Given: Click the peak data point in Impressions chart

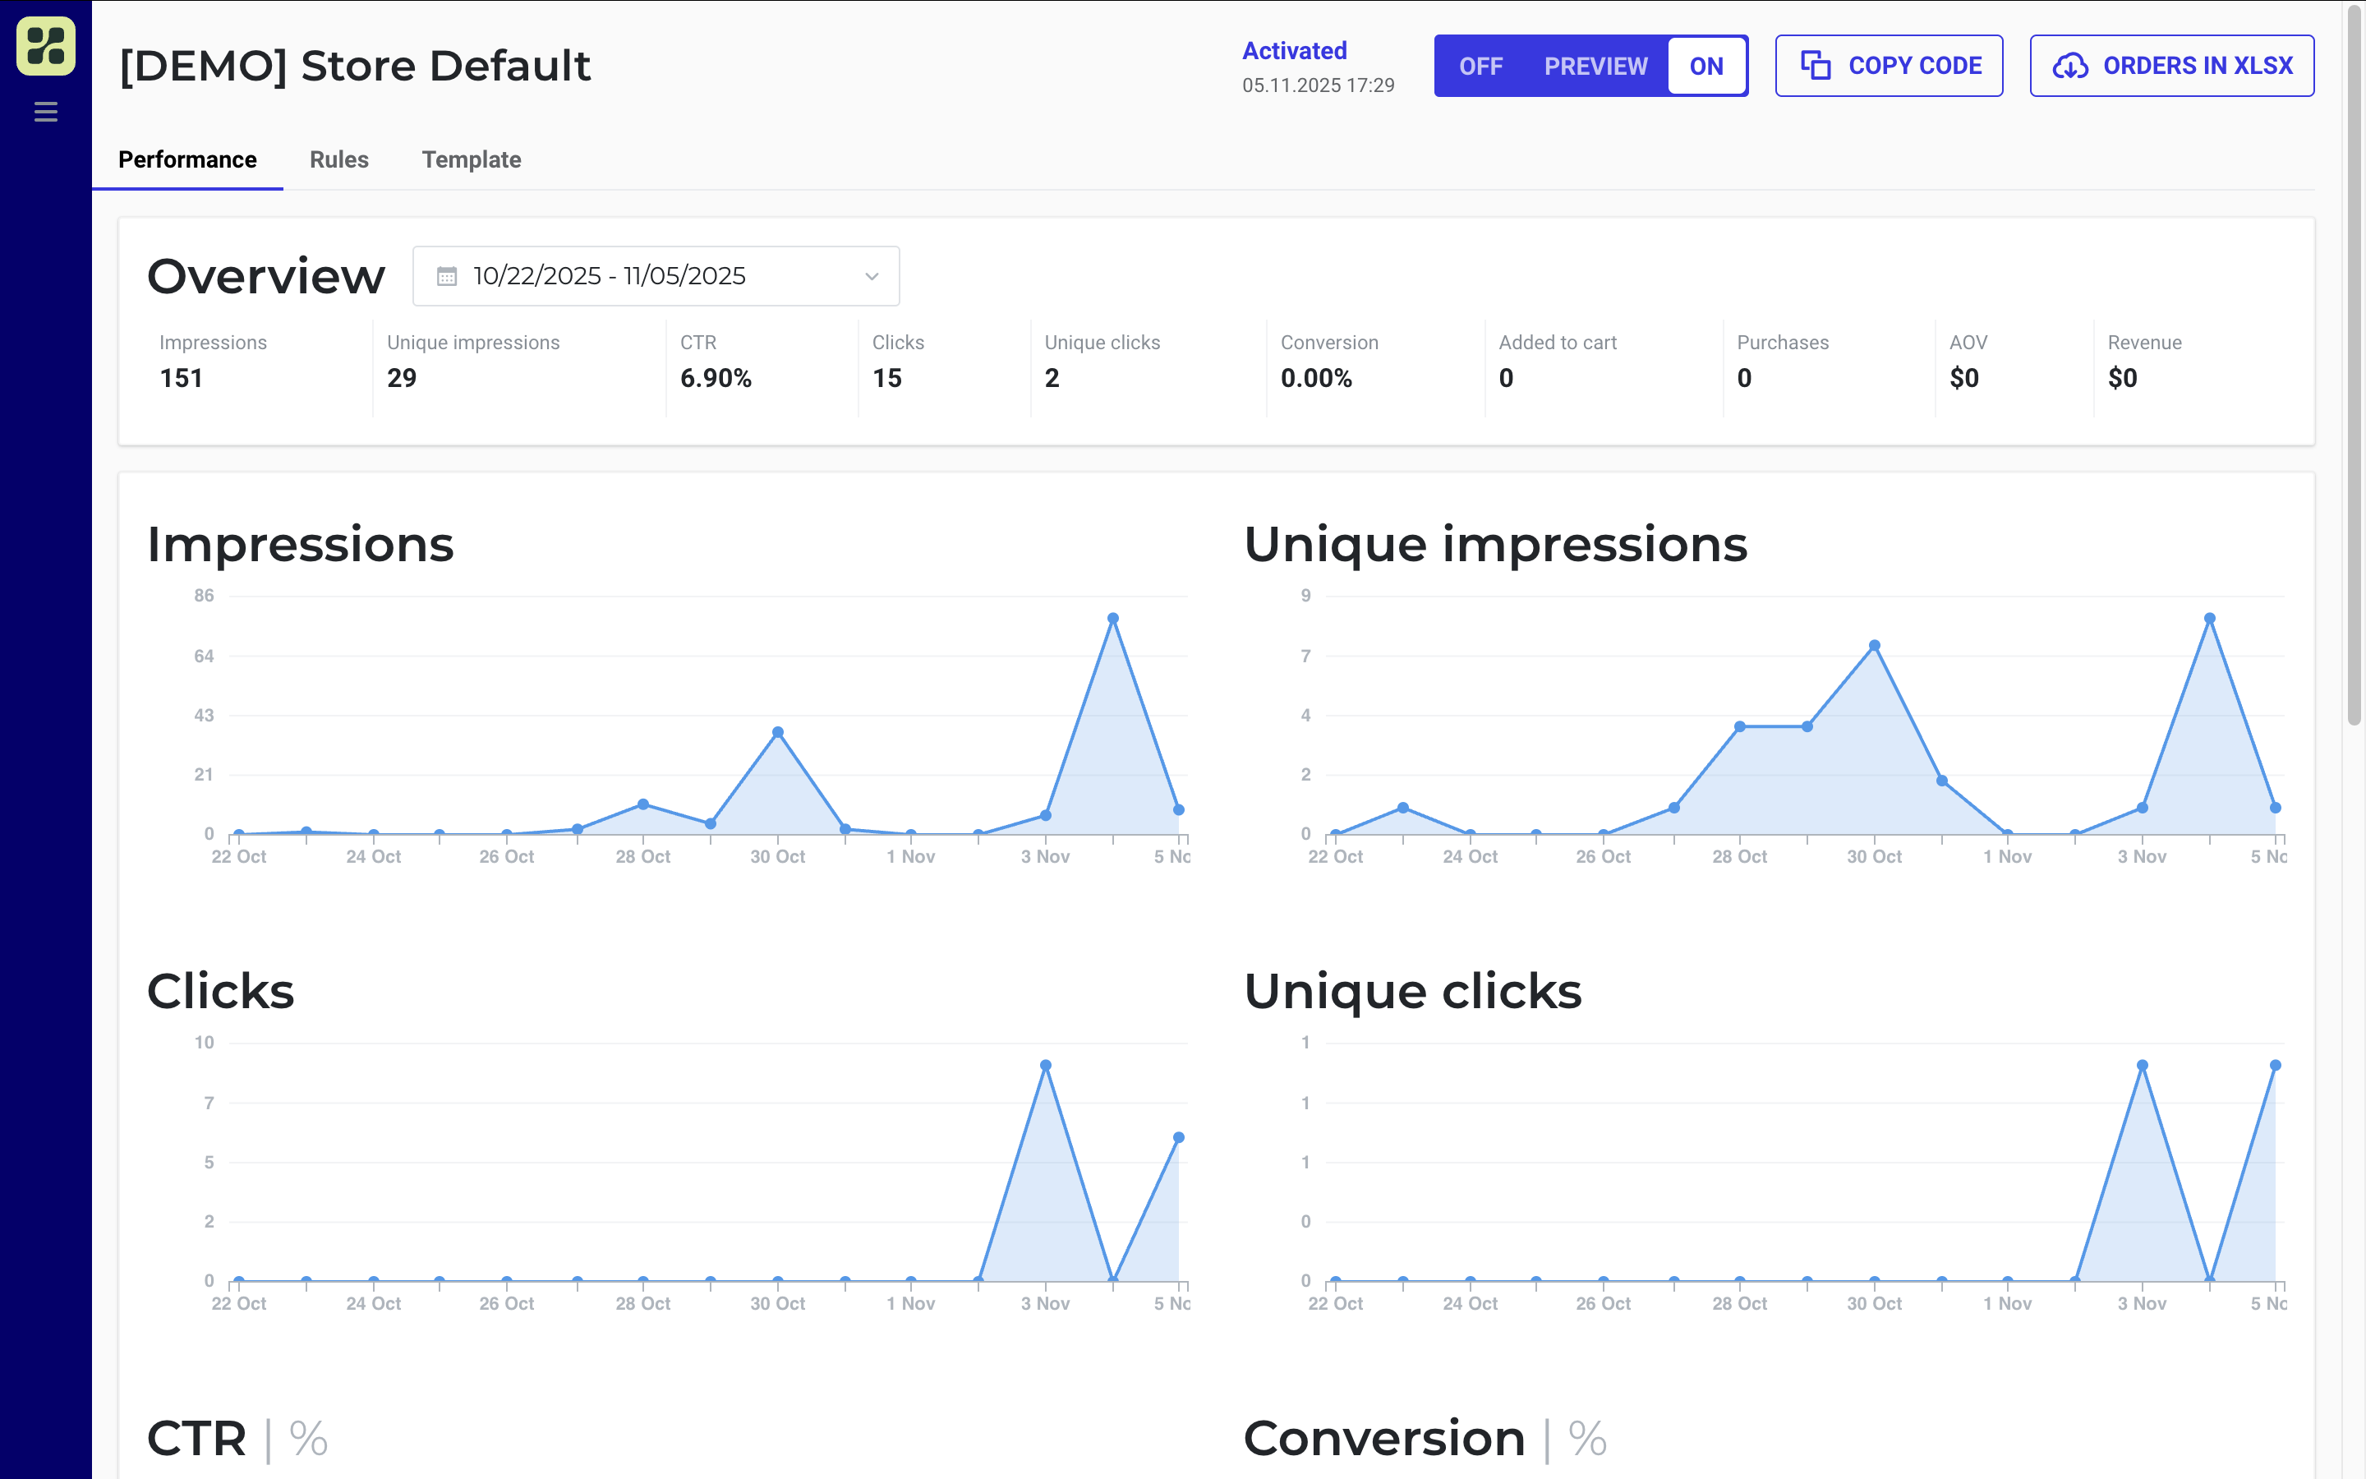Looking at the screenshot, I should [1112, 618].
